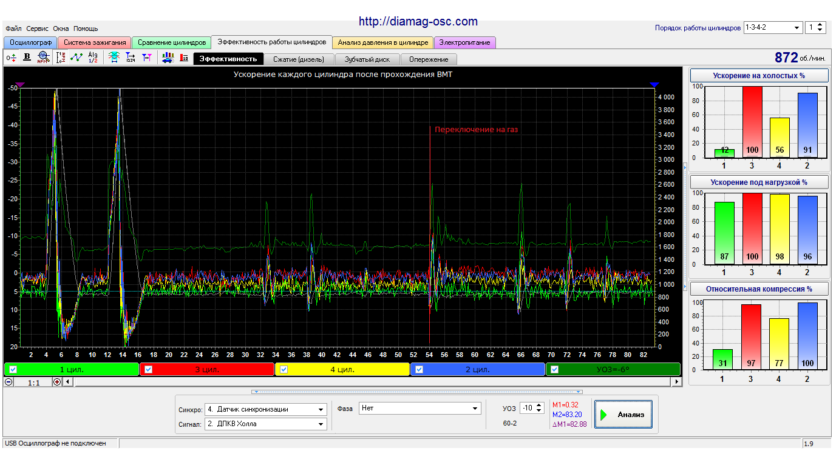This screenshot has width=839, height=451.
Task: Click the blue marker 1234 arrow icon
Action: click(130, 58)
